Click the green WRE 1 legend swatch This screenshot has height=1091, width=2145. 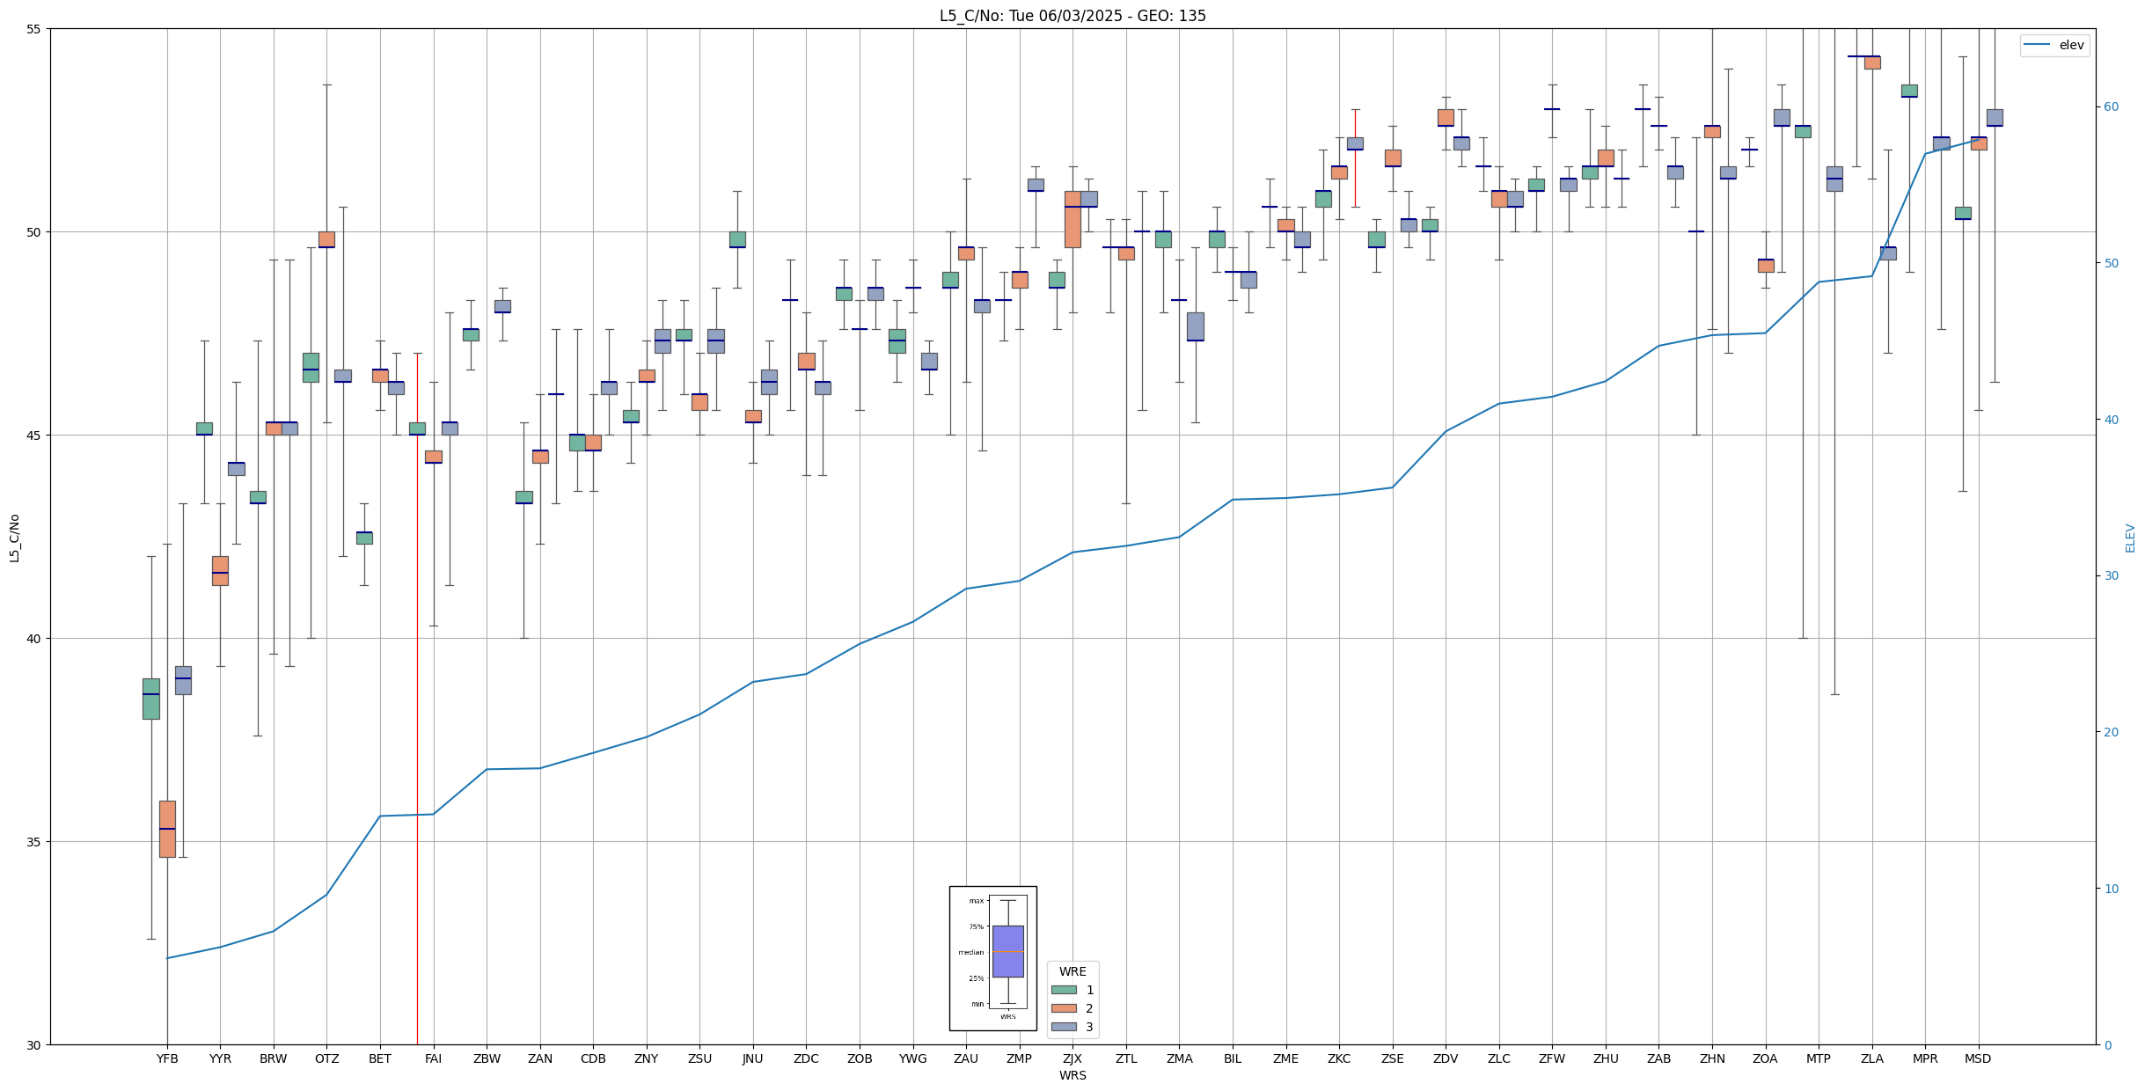pos(1064,990)
